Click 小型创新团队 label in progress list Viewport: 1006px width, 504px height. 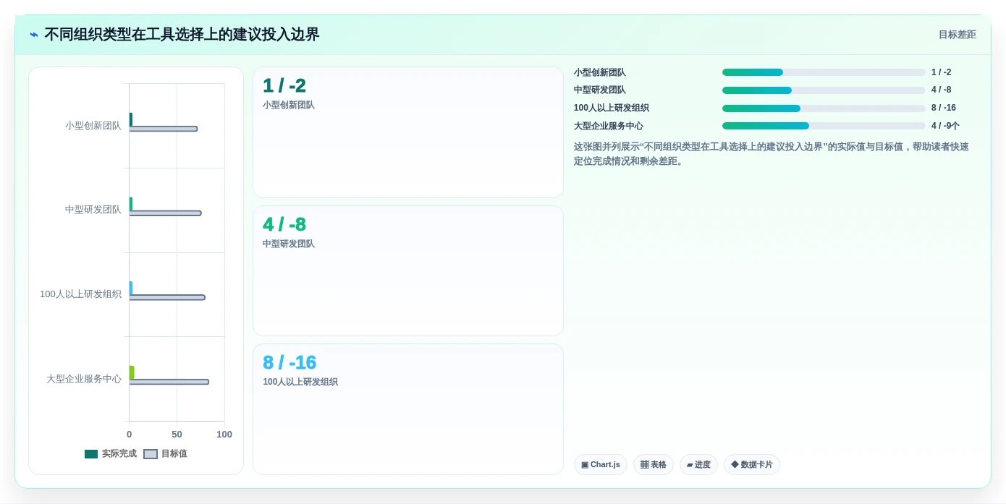tap(600, 72)
